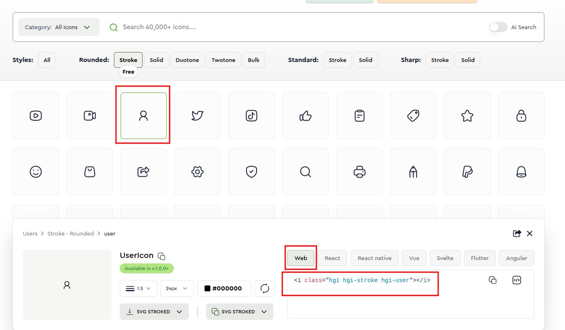
Task: Select the PayPal icon tile
Action: pyautogui.click(x=467, y=172)
